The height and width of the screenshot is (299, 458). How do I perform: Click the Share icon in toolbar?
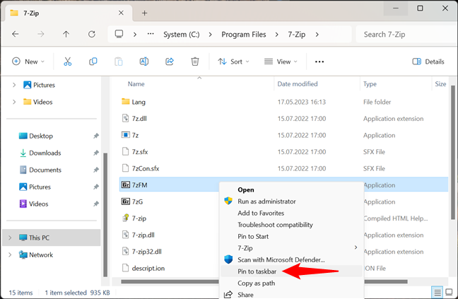[170, 61]
